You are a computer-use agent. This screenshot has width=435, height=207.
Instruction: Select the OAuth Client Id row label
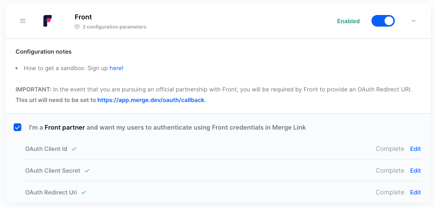tap(46, 149)
